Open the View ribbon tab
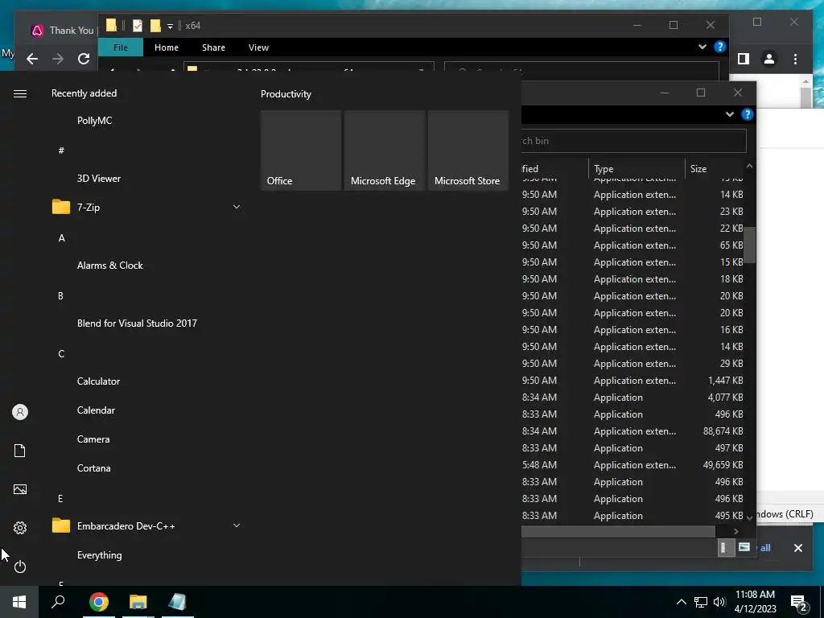The height and width of the screenshot is (618, 824). (x=258, y=47)
